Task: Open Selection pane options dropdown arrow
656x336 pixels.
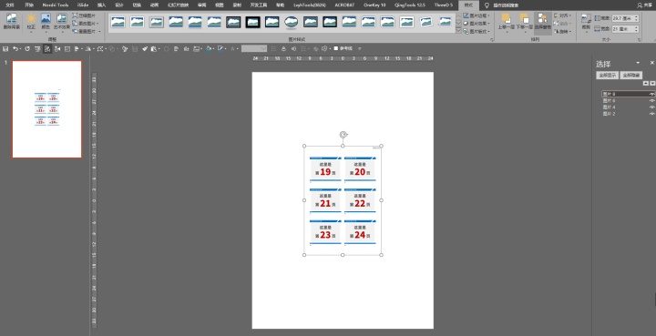Action: [x=638, y=63]
